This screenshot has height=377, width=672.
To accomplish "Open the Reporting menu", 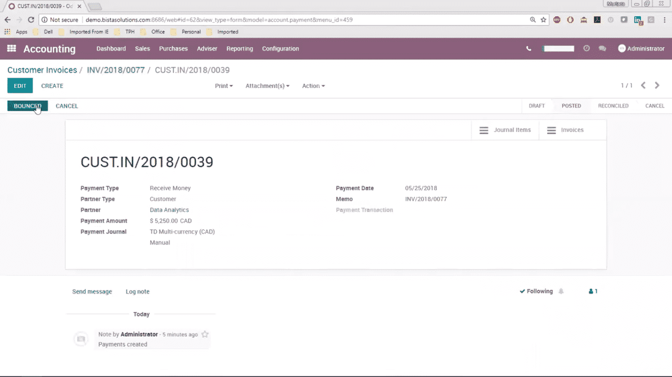I will (240, 49).
